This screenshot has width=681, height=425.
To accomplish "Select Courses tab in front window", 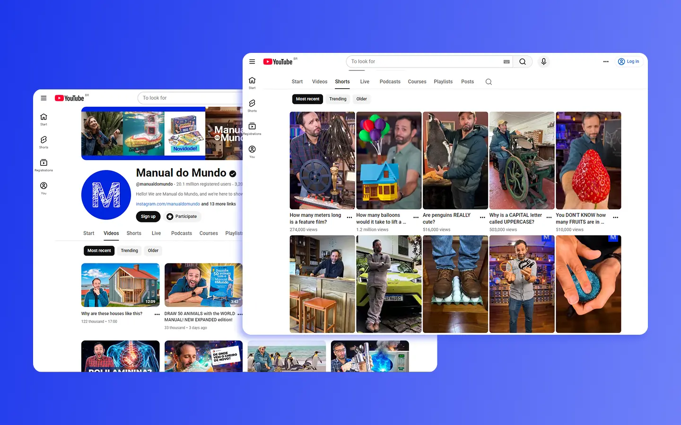I will coord(417,82).
